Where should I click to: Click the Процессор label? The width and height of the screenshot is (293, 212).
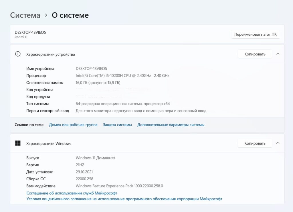pos(36,76)
